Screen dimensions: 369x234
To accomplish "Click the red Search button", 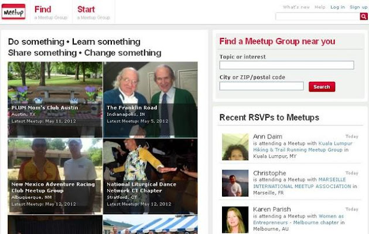I will 322,87.
